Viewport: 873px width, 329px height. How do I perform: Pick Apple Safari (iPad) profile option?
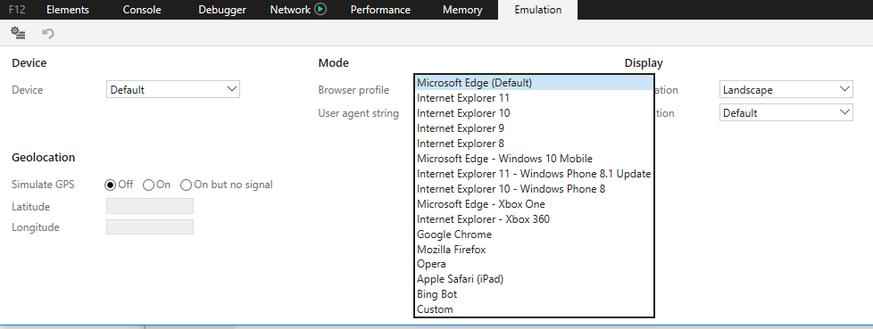coord(534,279)
